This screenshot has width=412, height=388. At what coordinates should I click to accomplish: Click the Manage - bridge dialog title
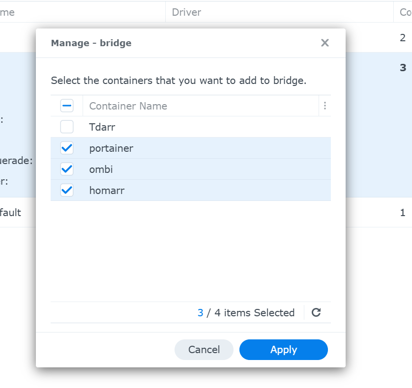(x=91, y=43)
